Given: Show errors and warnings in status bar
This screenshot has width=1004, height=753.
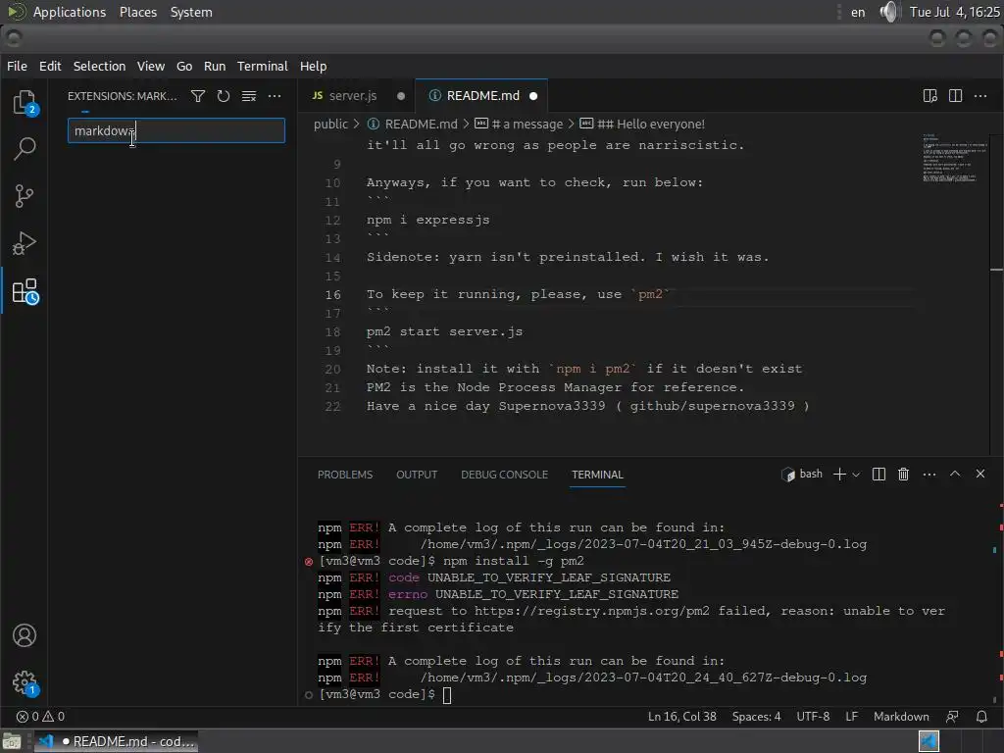Looking at the screenshot, I should [x=40, y=717].
